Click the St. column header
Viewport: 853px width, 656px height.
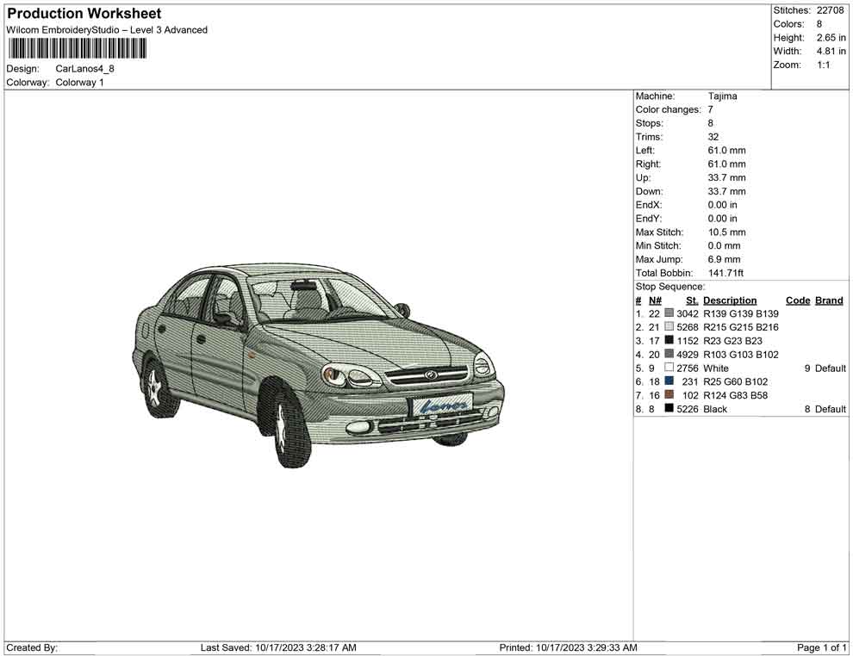[x=692, y=300]
